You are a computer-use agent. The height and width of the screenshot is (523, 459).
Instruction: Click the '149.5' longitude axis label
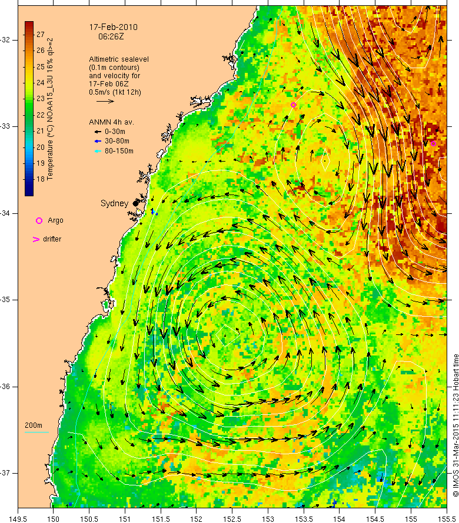[x=18, y=519]
